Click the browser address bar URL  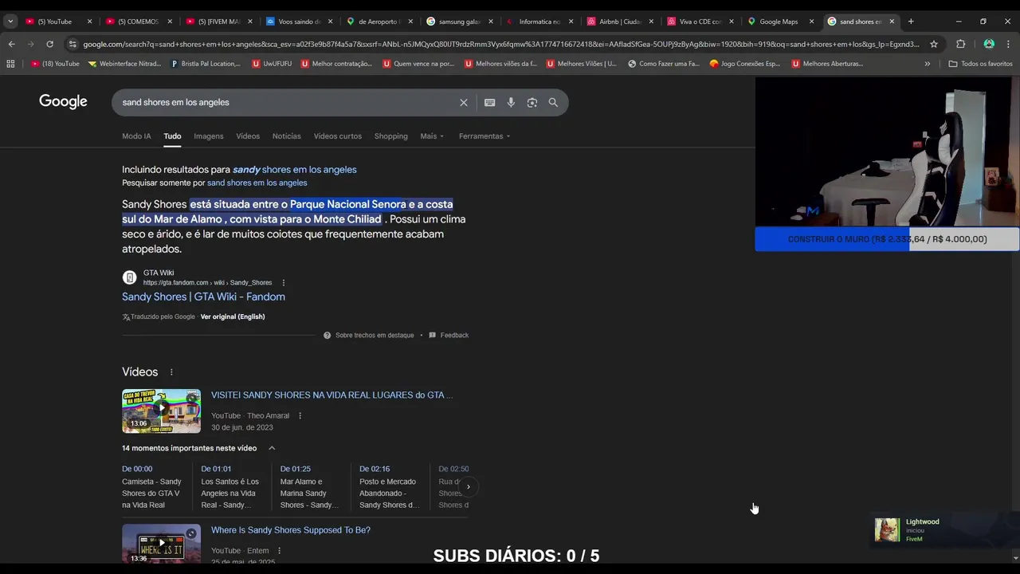point(500,44)
